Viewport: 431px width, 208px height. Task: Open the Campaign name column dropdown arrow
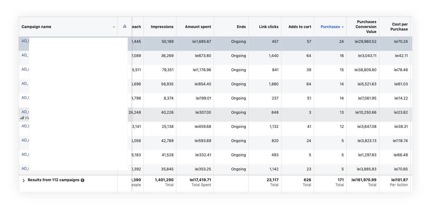click(x=114, y=27)
